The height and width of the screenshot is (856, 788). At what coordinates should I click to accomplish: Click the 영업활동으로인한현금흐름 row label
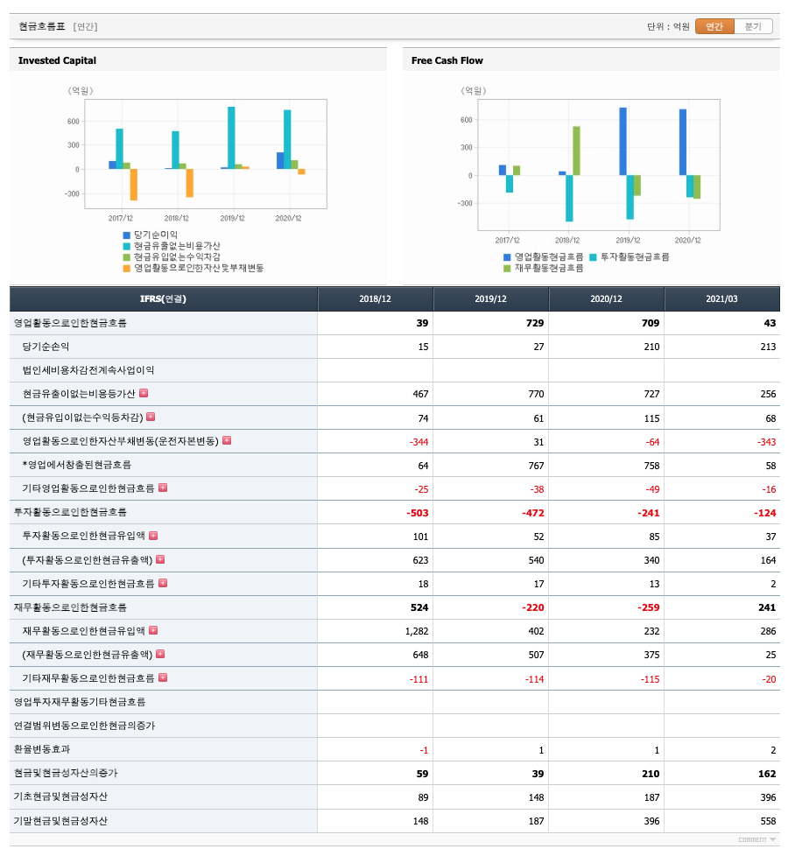(70, 323)
